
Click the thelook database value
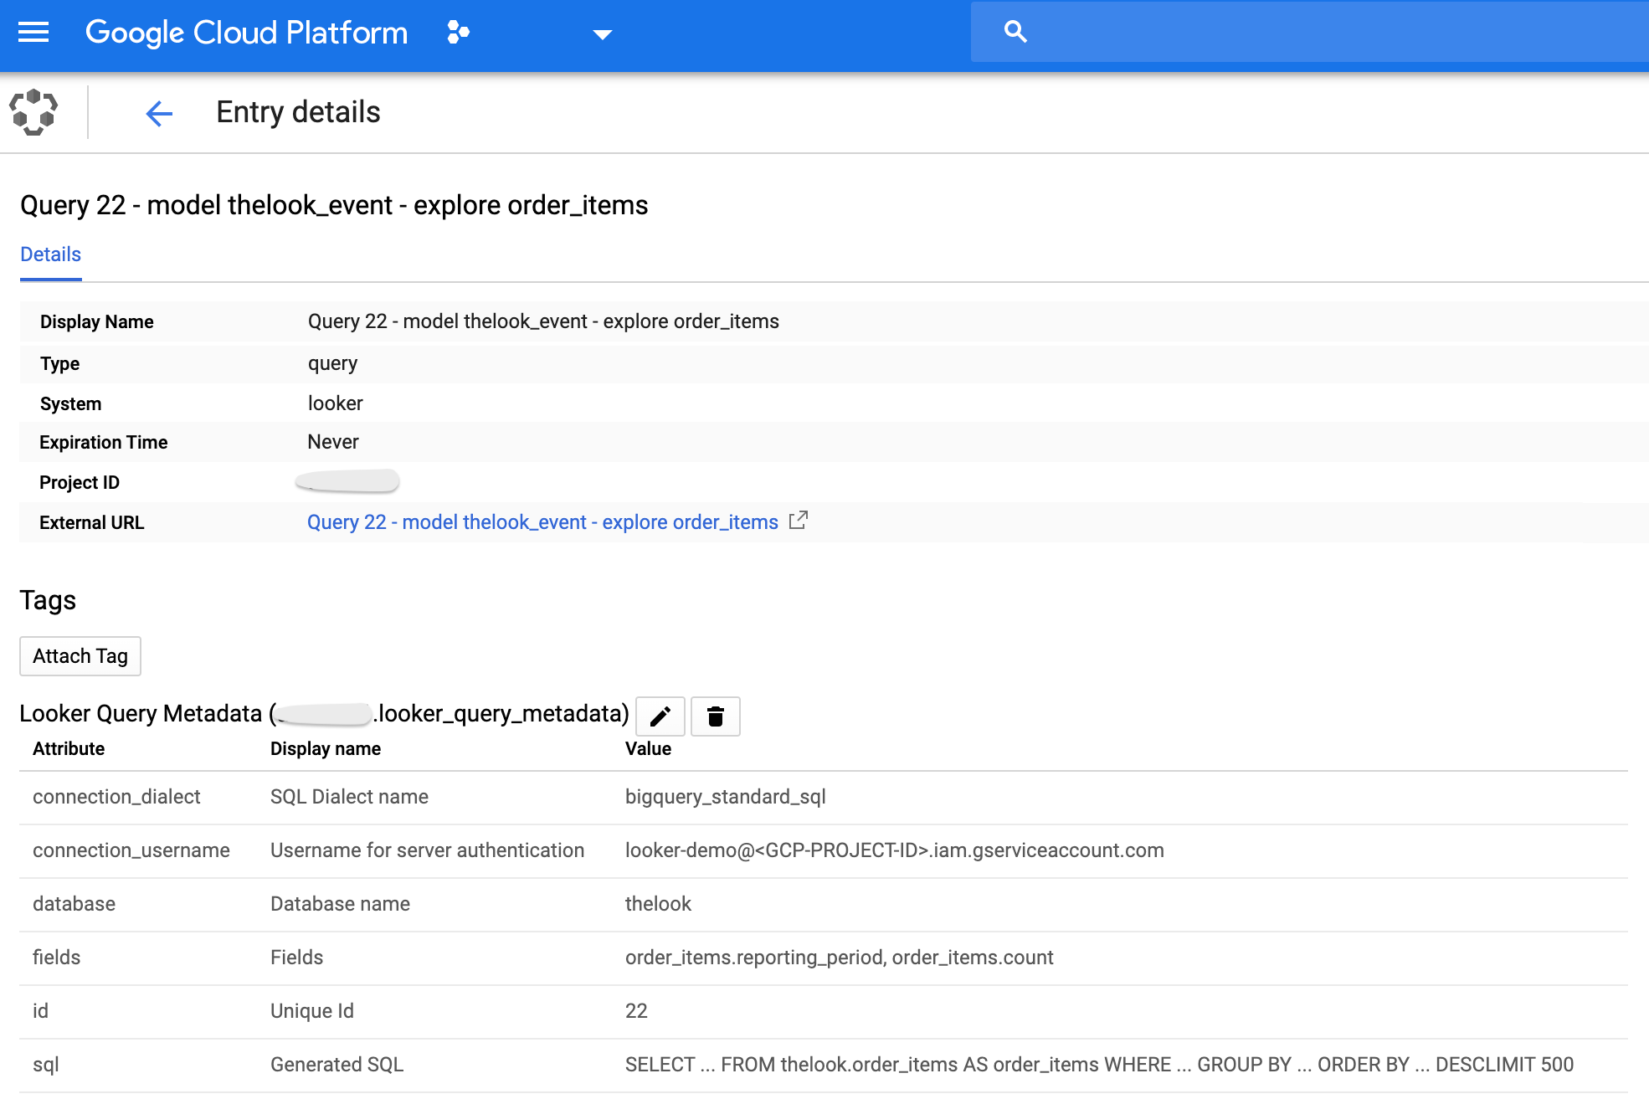point(658,904)
